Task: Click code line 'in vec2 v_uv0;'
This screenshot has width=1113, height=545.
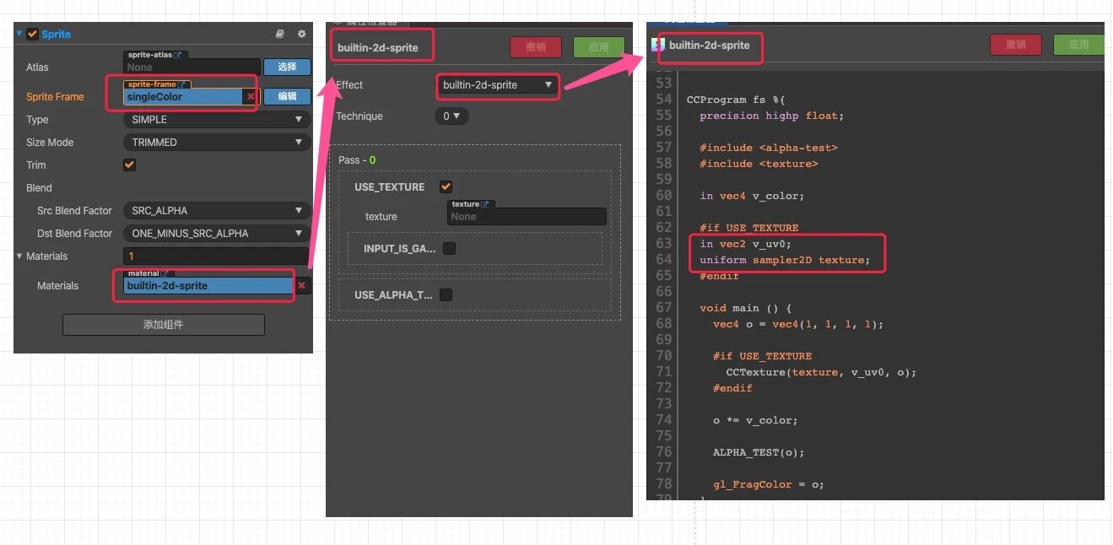Action: 745,244
